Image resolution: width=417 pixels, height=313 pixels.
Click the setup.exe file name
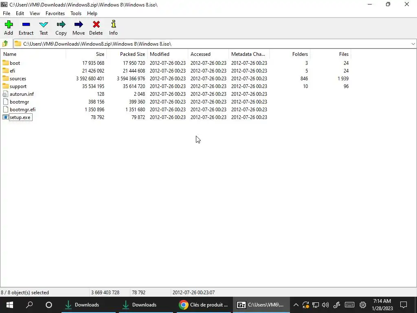pos(20,117)
